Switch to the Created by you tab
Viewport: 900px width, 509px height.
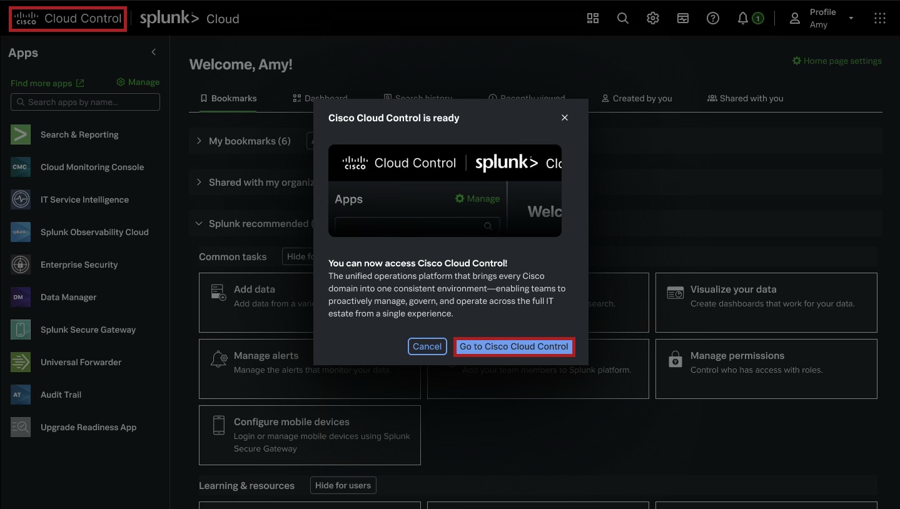pos(637,98)
